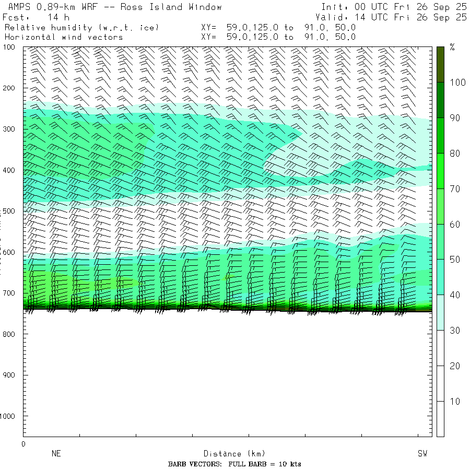
Task: Click the dark olive swatch above 100 on colorbar
Action: [441, 64]
